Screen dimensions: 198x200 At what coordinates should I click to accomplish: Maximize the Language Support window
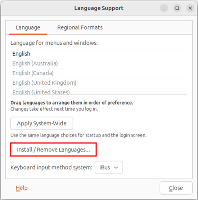coord(177,8)
